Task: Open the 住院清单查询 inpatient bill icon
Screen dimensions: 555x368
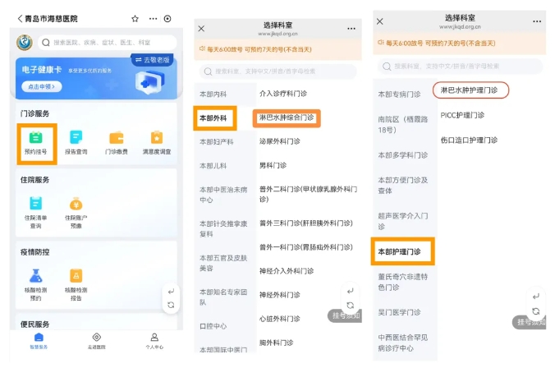Action: [36, 210]
